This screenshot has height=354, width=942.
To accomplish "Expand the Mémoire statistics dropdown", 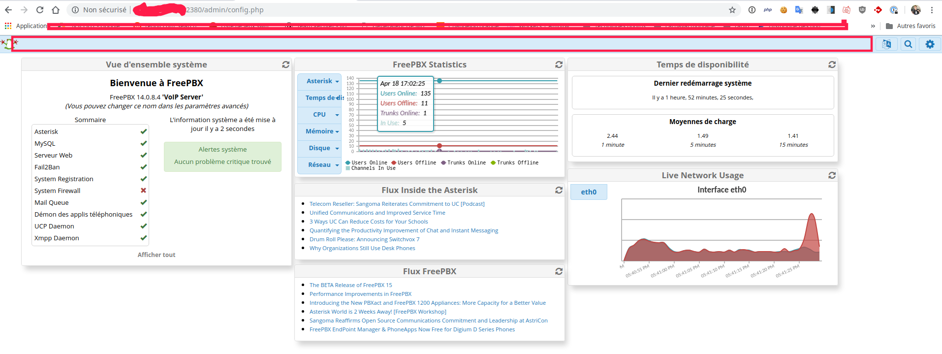I will (319, 131).
